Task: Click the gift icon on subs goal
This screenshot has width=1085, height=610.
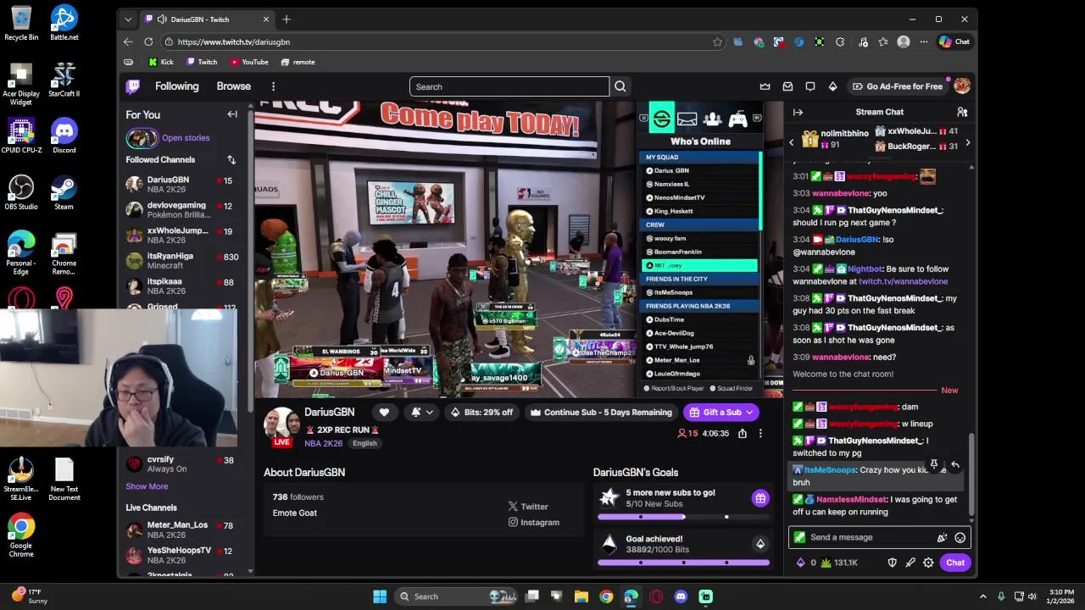Action: 760,498
